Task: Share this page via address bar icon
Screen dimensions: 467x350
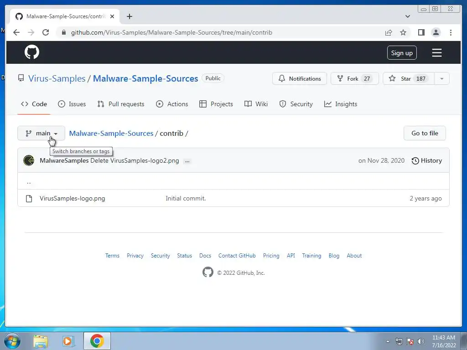Action: click(389, 32)
